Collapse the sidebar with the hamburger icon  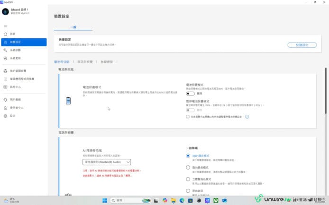coord(5,26)
